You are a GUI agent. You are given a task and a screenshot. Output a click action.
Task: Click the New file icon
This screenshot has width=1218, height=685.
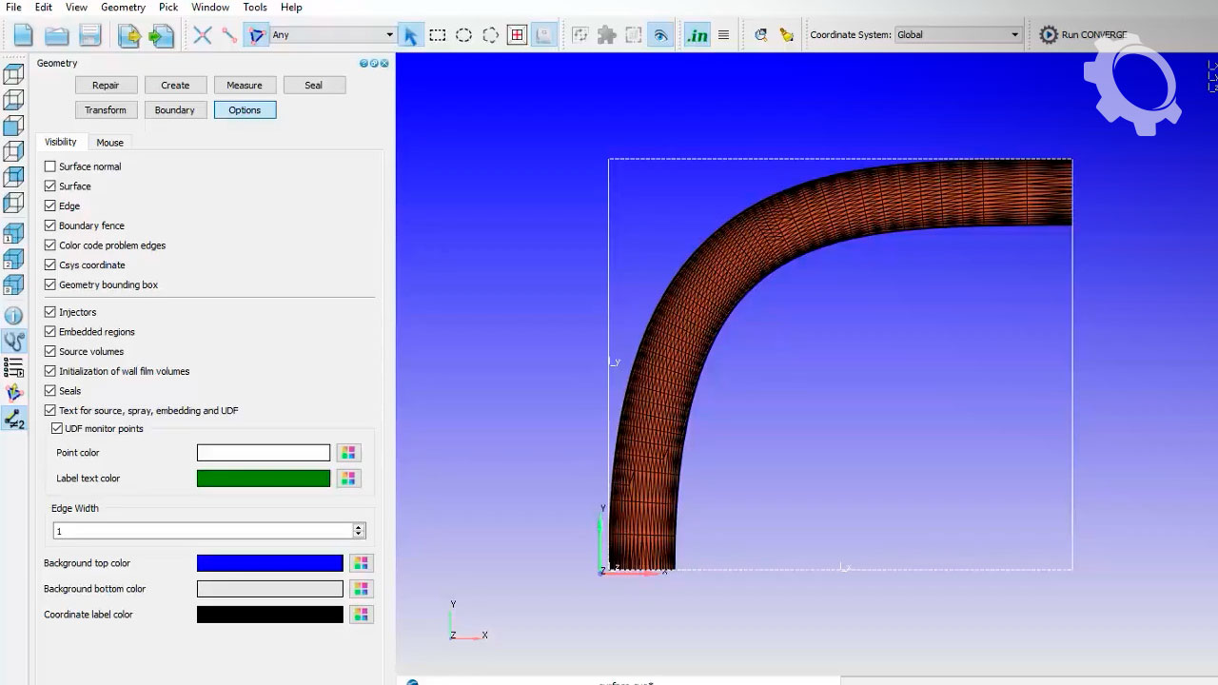point(23,35)
